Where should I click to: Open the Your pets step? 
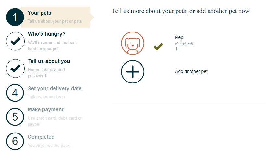tap(39, 13)
